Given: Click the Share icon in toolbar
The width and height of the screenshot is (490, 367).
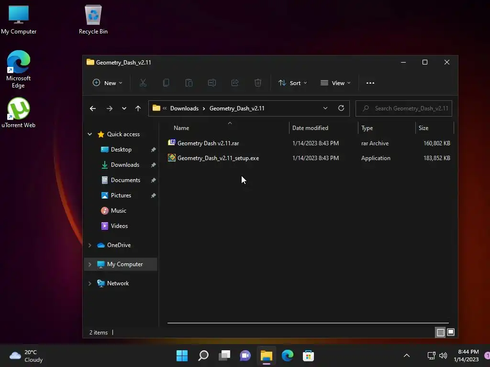Looking at the screenshot, I should click(234, 83).
